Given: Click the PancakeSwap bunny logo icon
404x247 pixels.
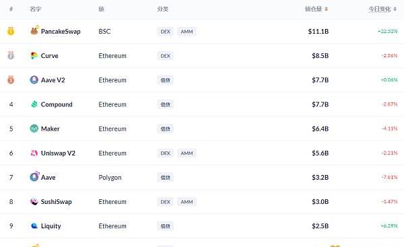Looking at the screenshot, I should pyautogui.click(x=34, y=31).
